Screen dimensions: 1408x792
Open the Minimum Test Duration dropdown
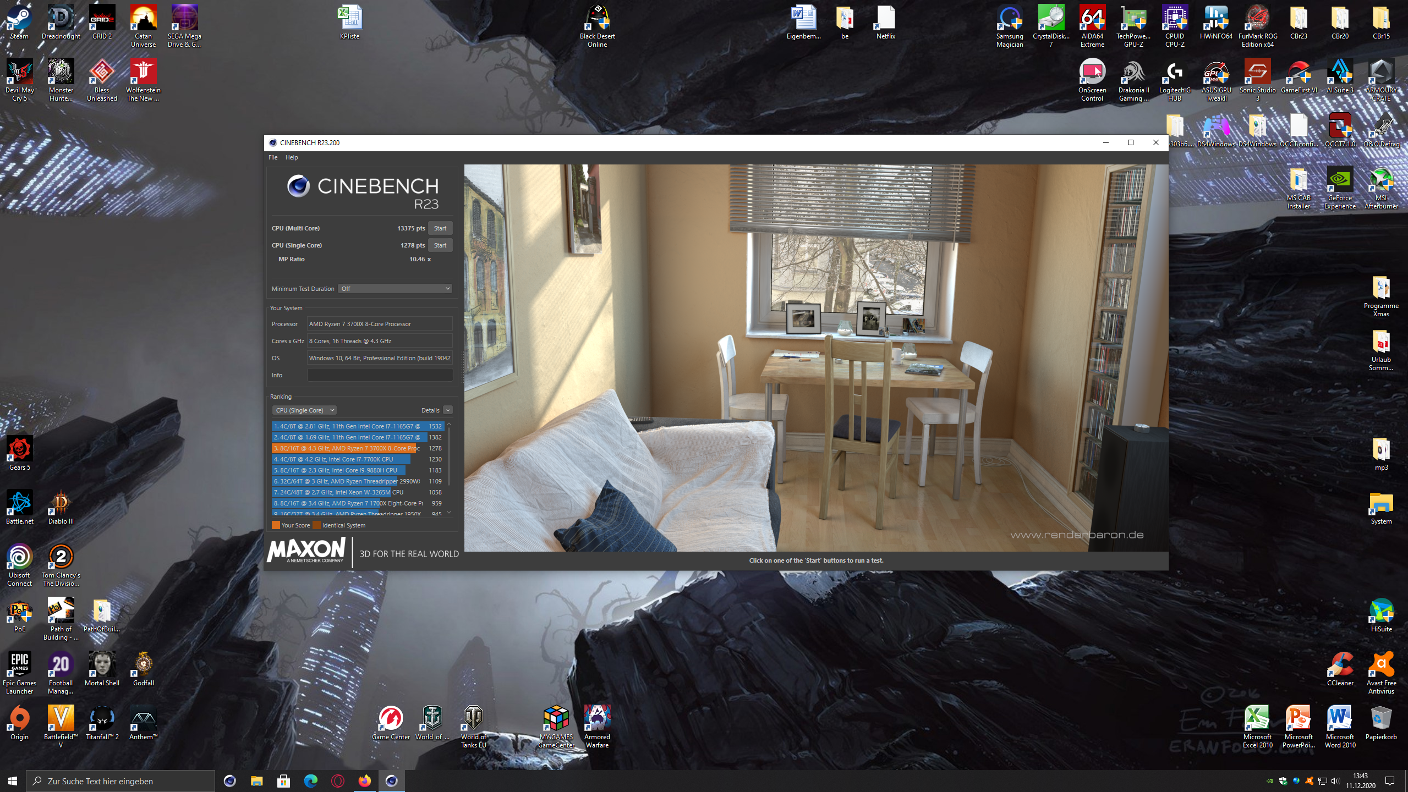tap(395, 289)
